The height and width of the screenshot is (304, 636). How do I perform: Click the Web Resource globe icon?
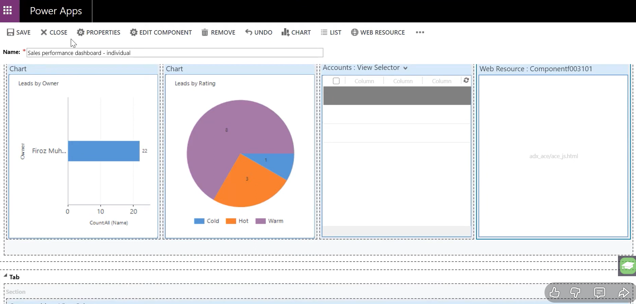coord(354,32)
